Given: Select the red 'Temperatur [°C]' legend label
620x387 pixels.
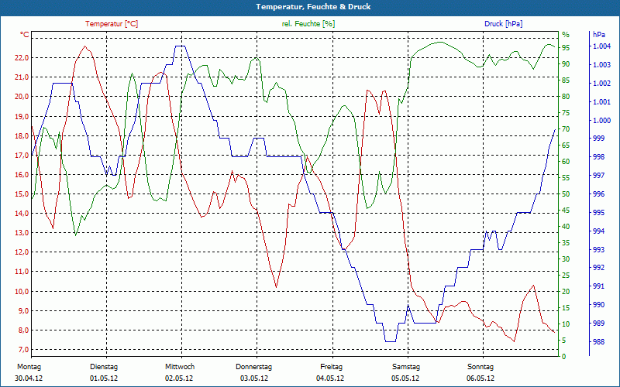Looking at the screenshot, I should click(112, 24).
